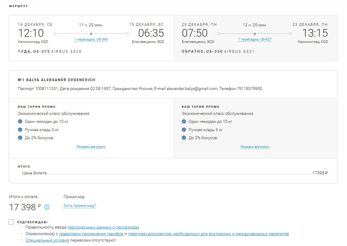This screenshot has width=347, height=246.
Task: Expand outbound tariff Показать все услуги
Action: pos(91,147)
